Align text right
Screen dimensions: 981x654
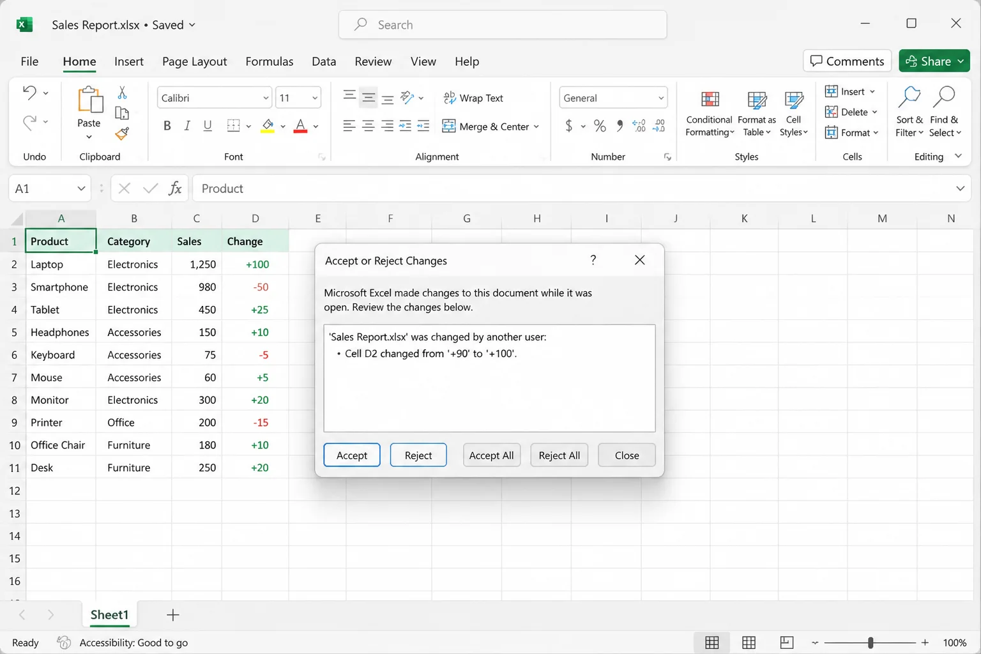(387, 126)
